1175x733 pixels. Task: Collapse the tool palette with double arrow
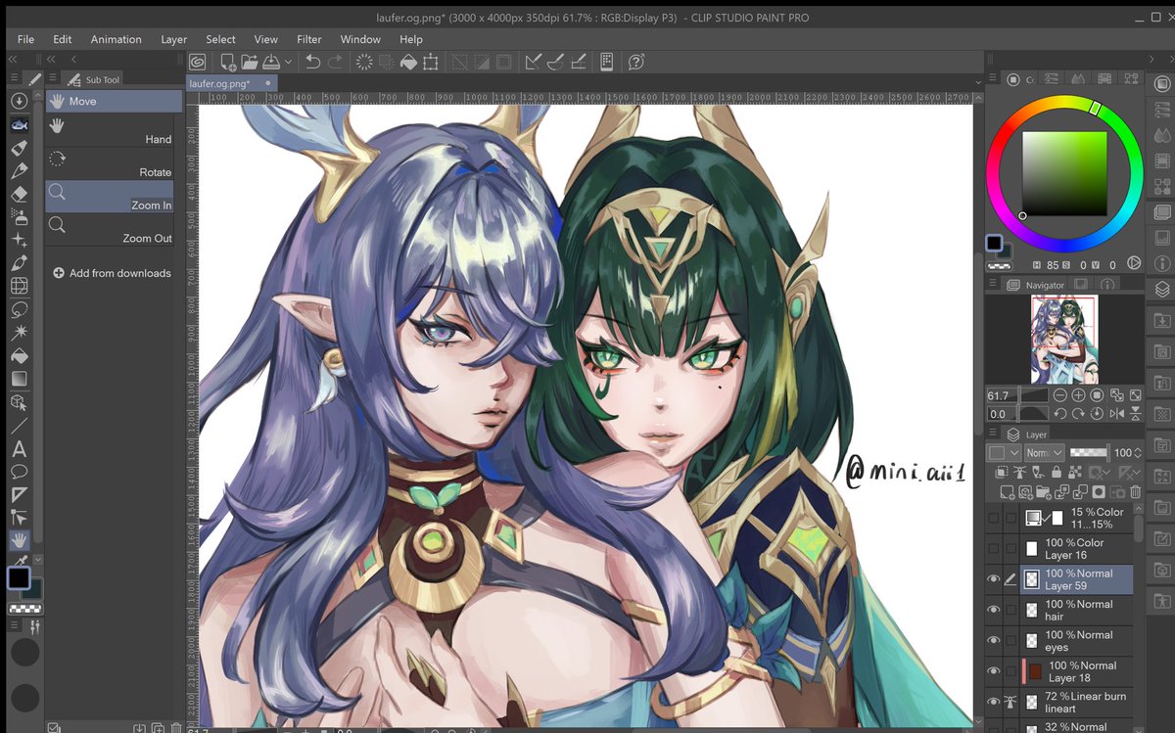tap(13, 60)
